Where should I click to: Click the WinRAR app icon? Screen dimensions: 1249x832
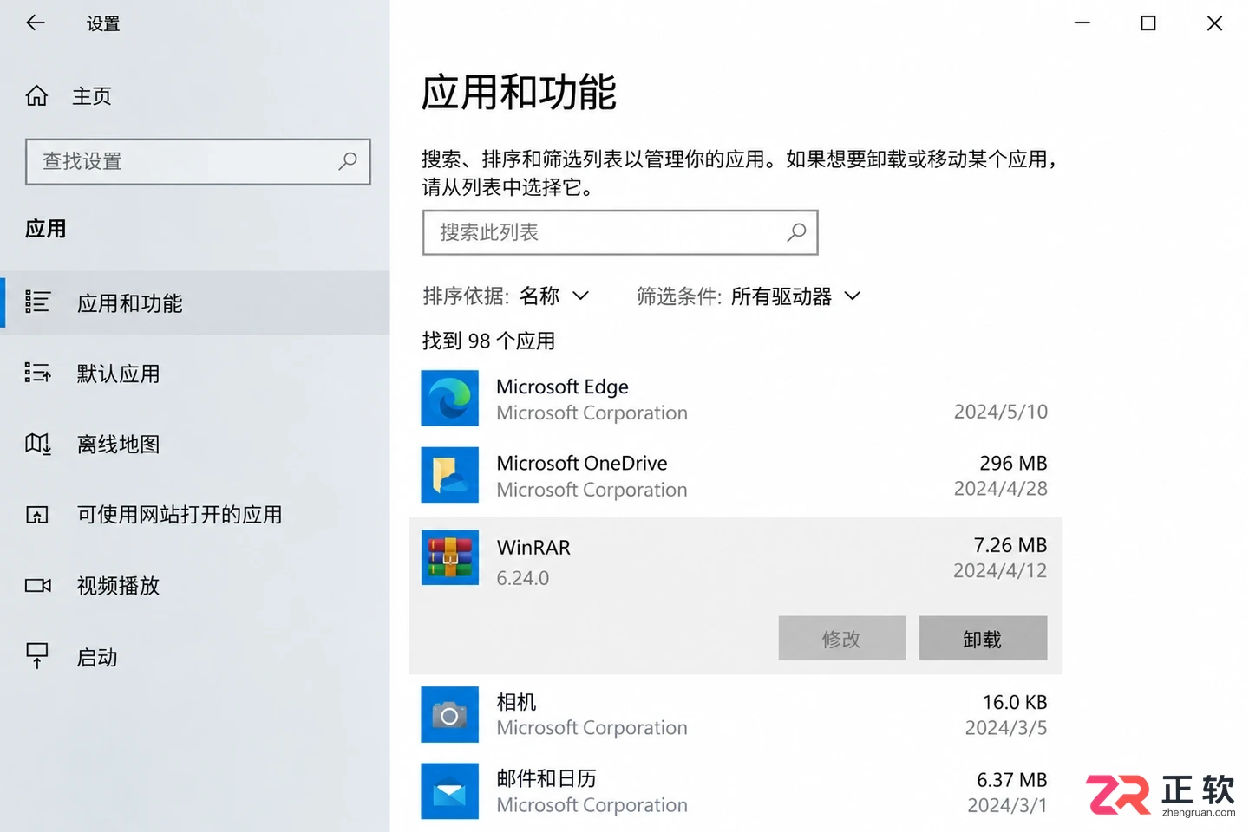449,557
